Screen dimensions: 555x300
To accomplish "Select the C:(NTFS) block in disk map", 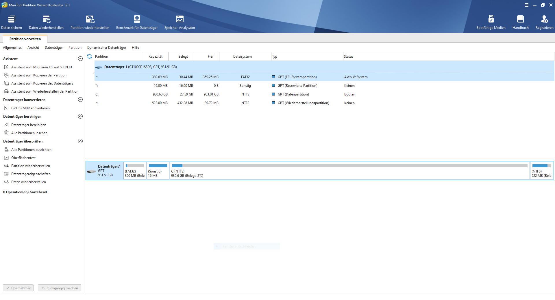I will 349,170.
